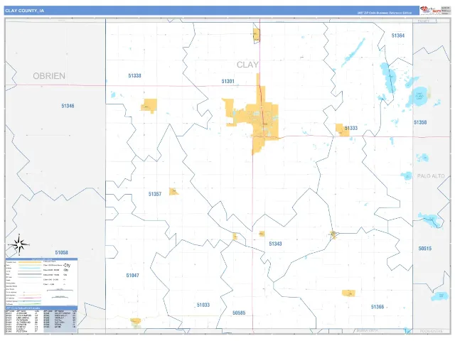The height and width of the screenshot is (341, 455).
Task: Click the lake above 50515
Action: [x=431, y=220]
